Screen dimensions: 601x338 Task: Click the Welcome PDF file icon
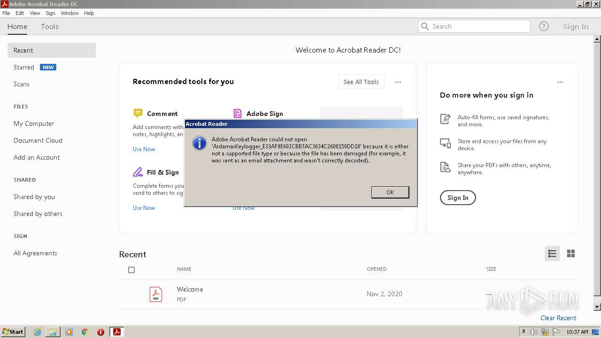pos(156,294)
